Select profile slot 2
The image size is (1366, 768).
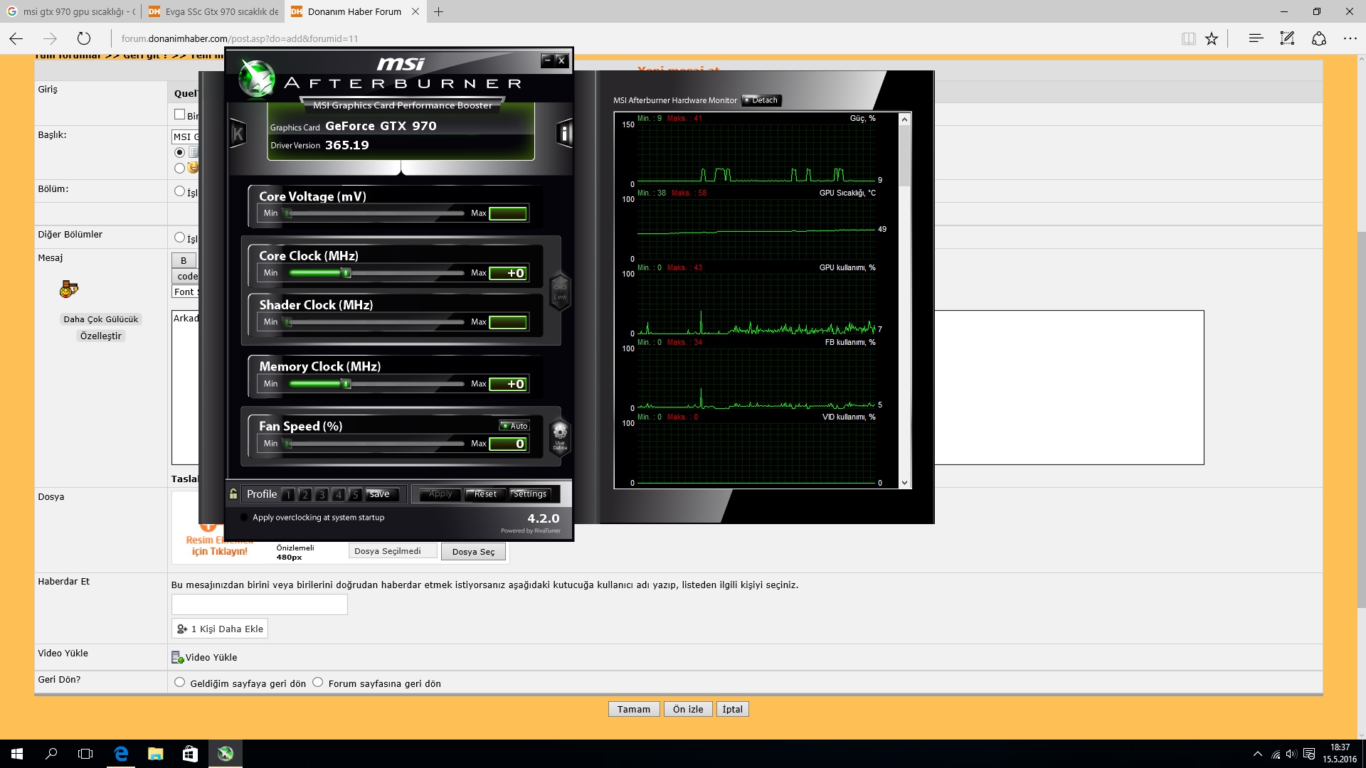point(305,494)
